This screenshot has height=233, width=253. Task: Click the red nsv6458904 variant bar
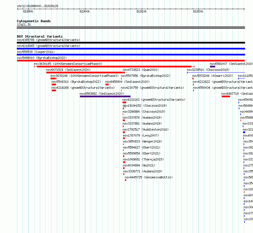(107, 84)
